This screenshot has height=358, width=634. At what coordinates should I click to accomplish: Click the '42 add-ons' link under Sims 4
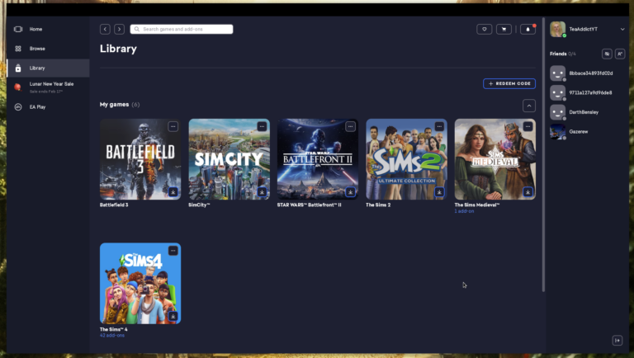click(112, 336)
